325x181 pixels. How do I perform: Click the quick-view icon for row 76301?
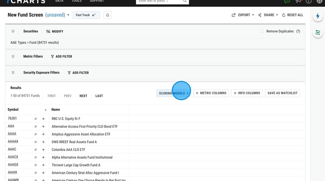tap(35, 119)
